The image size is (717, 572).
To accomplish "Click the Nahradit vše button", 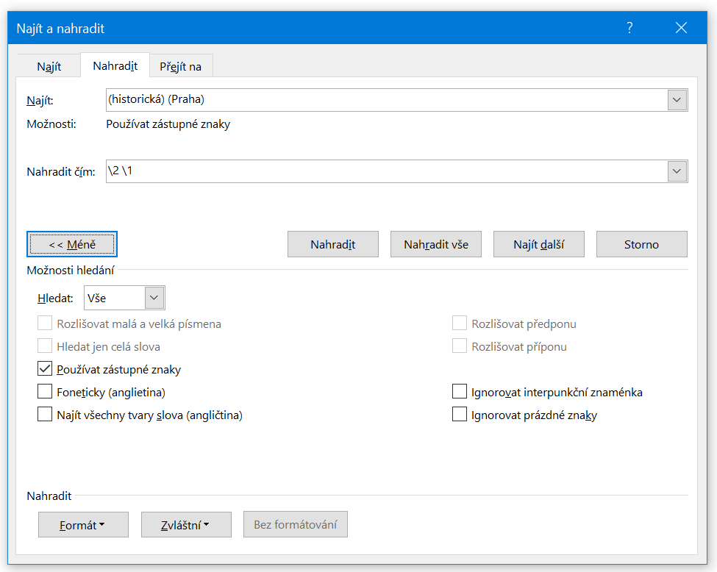I will 435,244.
